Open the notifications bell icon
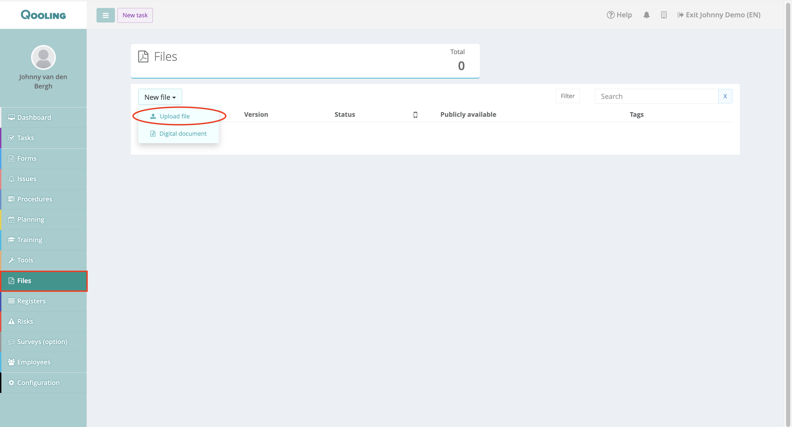Screen dimensions: 792x427 point(646,15)
